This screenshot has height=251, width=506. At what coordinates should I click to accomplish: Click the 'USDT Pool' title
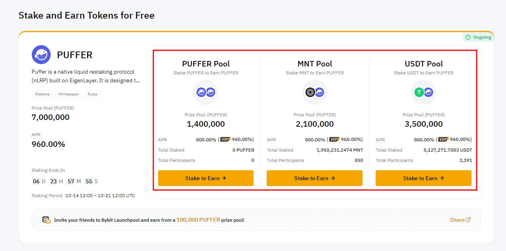tap(424, 64)
